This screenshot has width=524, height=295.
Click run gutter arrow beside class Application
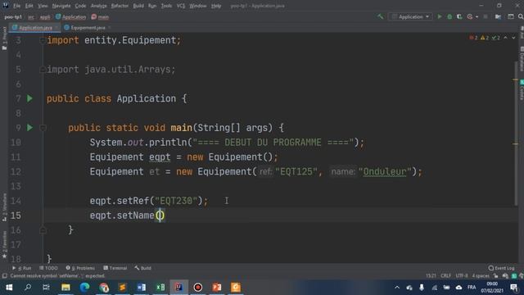[29, 98]
